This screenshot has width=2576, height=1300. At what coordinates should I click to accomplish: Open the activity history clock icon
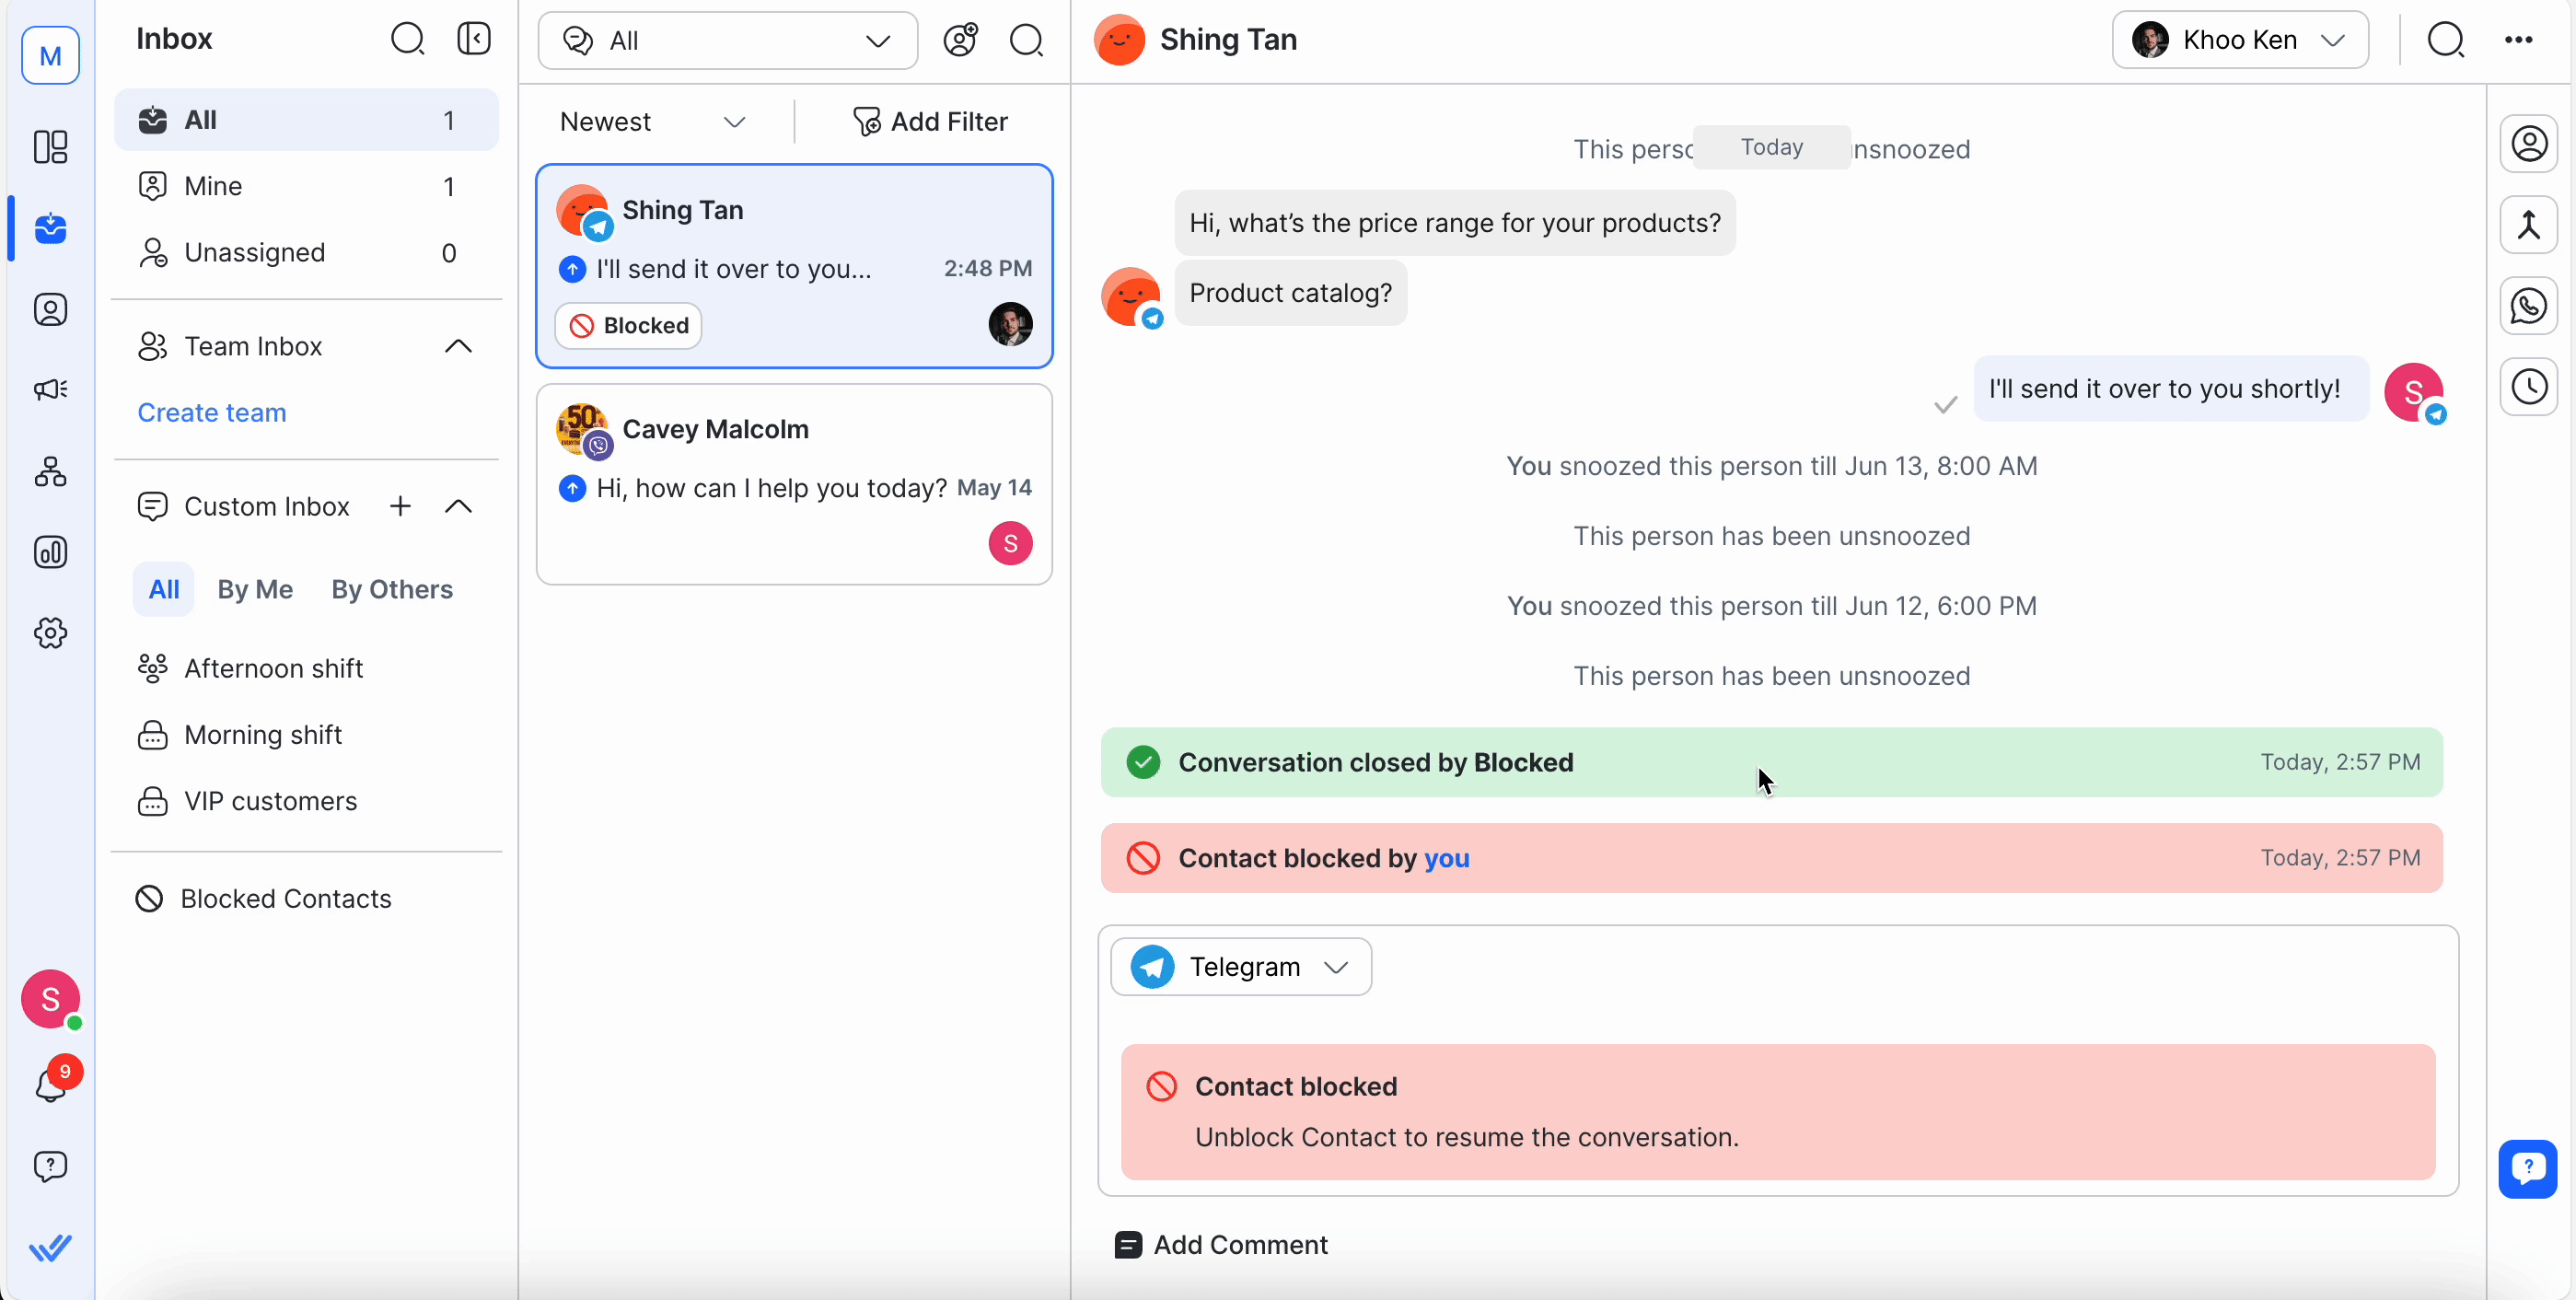(2530, 387)
